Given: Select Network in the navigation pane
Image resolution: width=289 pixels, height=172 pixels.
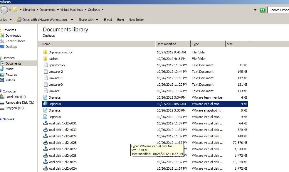Looking at the screenshot, I should [9, 119].
